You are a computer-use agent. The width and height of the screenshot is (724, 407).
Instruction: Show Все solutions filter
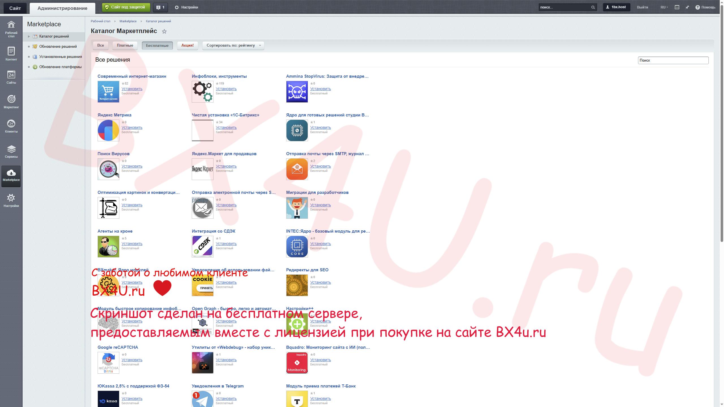coord(101,46)
